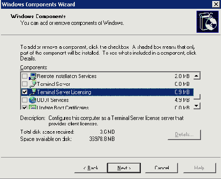Click the Update Root Certificates icon
This screenshot has width=221, height=179.
coord(32,107)
